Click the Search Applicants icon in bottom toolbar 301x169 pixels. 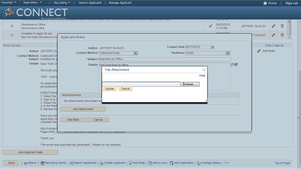(x=71, y=163)
